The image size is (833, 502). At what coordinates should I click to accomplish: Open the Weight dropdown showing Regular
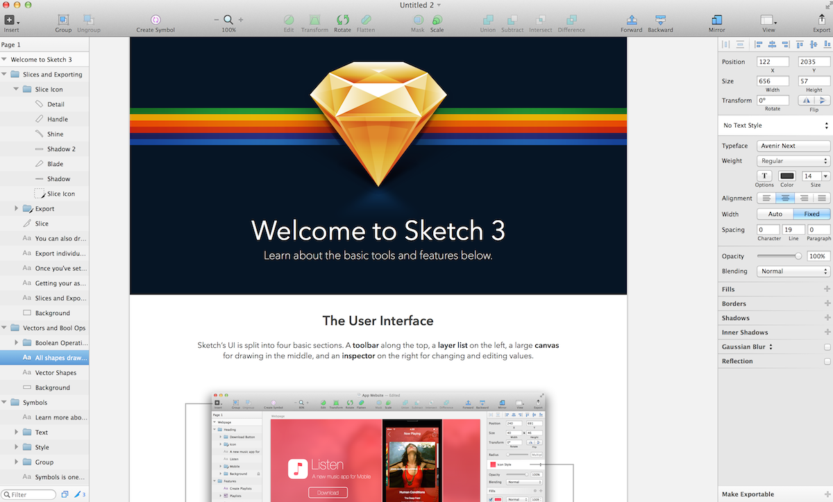(793, 160)
